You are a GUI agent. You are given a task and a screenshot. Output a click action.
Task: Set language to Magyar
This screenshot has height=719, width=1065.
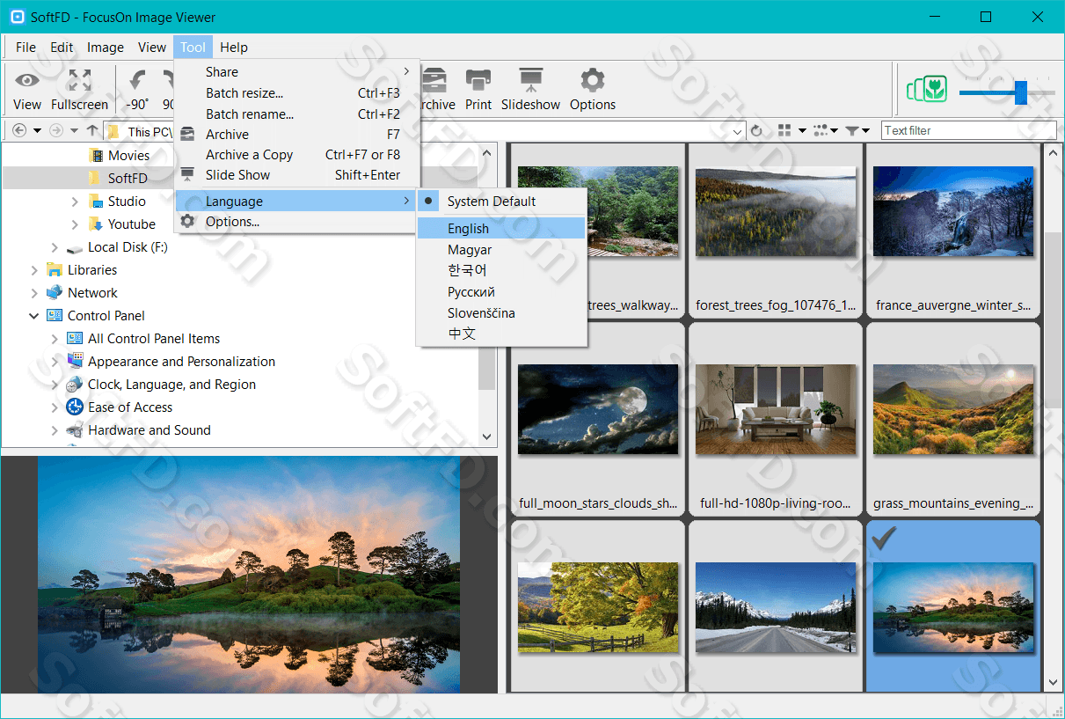(501, 250)
